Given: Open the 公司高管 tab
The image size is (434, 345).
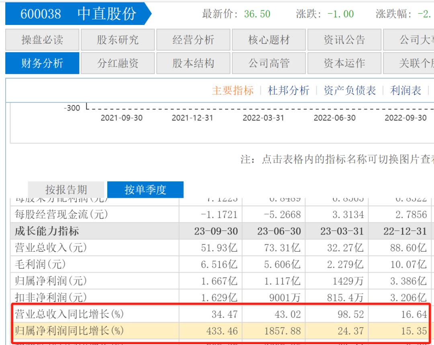Looking at the screenshot, I should click(269, 63).
